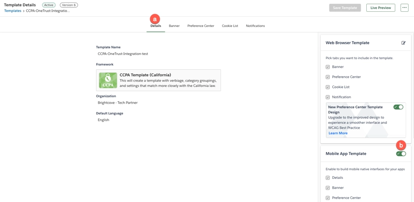Image resolution: width=414 pixels, height=202 pixels.
Task: Toggle the Notification checkbox
Action: 328,97
